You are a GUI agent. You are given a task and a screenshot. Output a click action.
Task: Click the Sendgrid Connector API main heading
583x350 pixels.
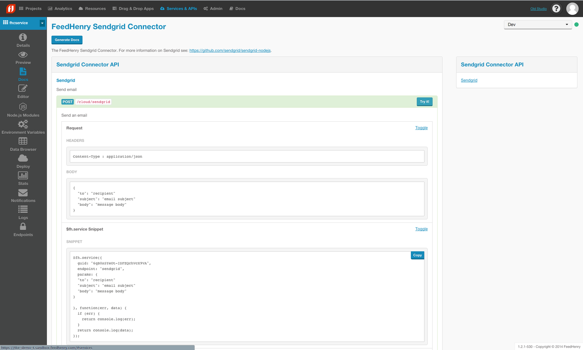coord(87,65)
